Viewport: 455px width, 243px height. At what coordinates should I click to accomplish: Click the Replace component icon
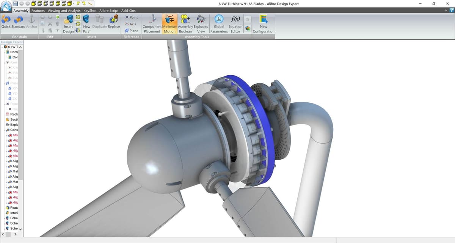point(114,22)
